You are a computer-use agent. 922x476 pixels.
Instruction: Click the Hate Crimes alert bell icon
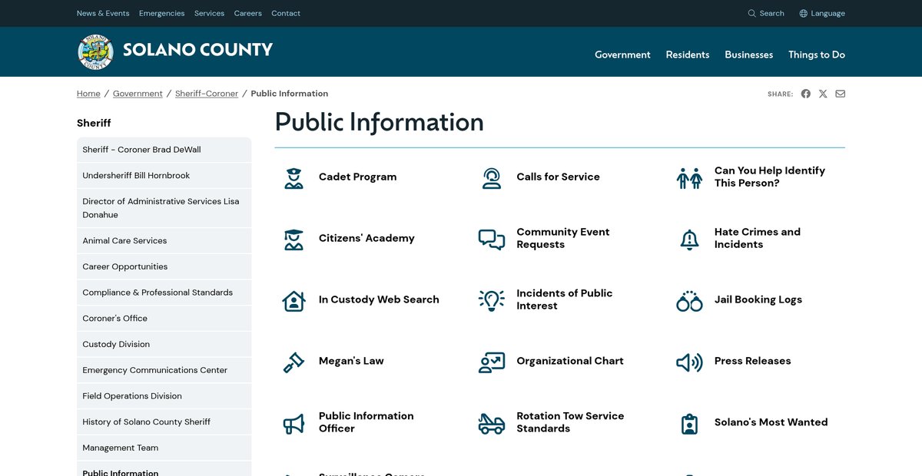click(x=689, y=239)
